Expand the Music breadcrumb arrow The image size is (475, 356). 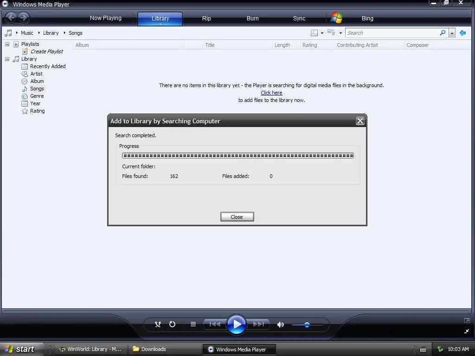coord(17,33)
